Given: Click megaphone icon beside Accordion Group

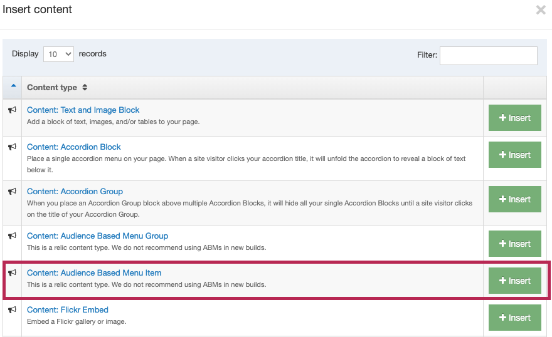Looking at the screenshot, I should click(x=12, y=192).
